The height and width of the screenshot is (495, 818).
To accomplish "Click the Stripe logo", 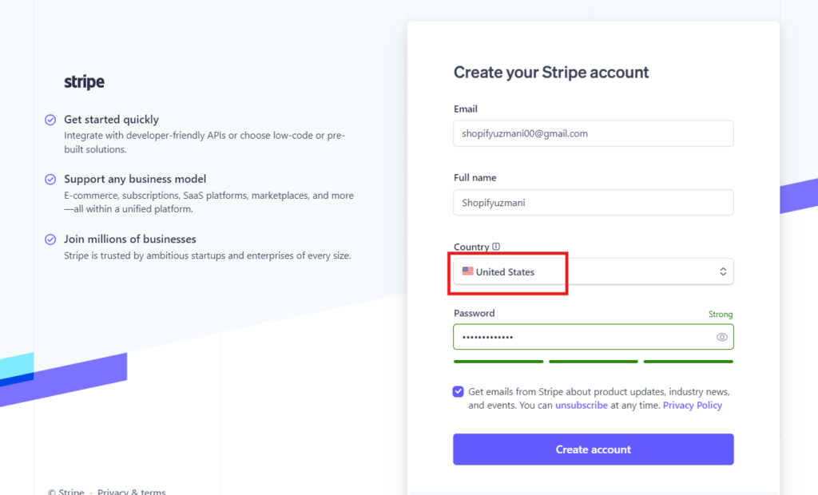I will [84, 82].
